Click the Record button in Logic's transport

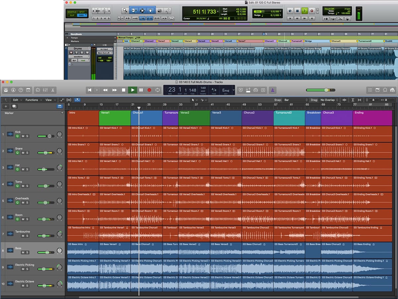[x=149, y=90]
